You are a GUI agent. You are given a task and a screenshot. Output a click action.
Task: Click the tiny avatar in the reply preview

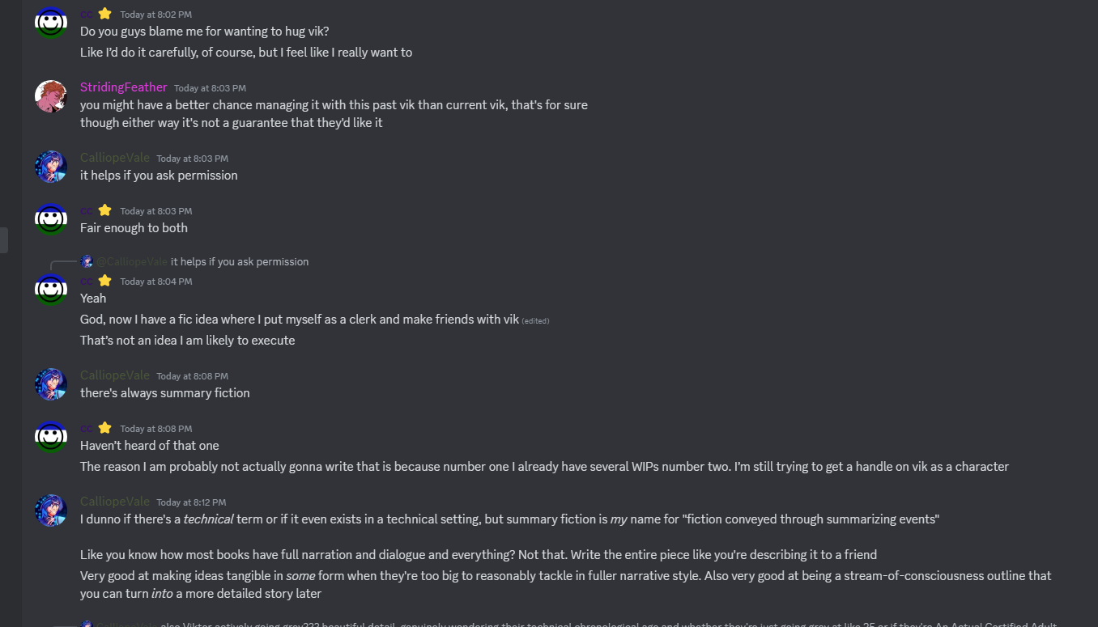87,261
